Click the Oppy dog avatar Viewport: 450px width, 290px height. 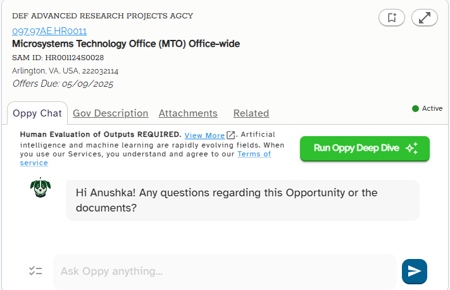pos(41,187)
